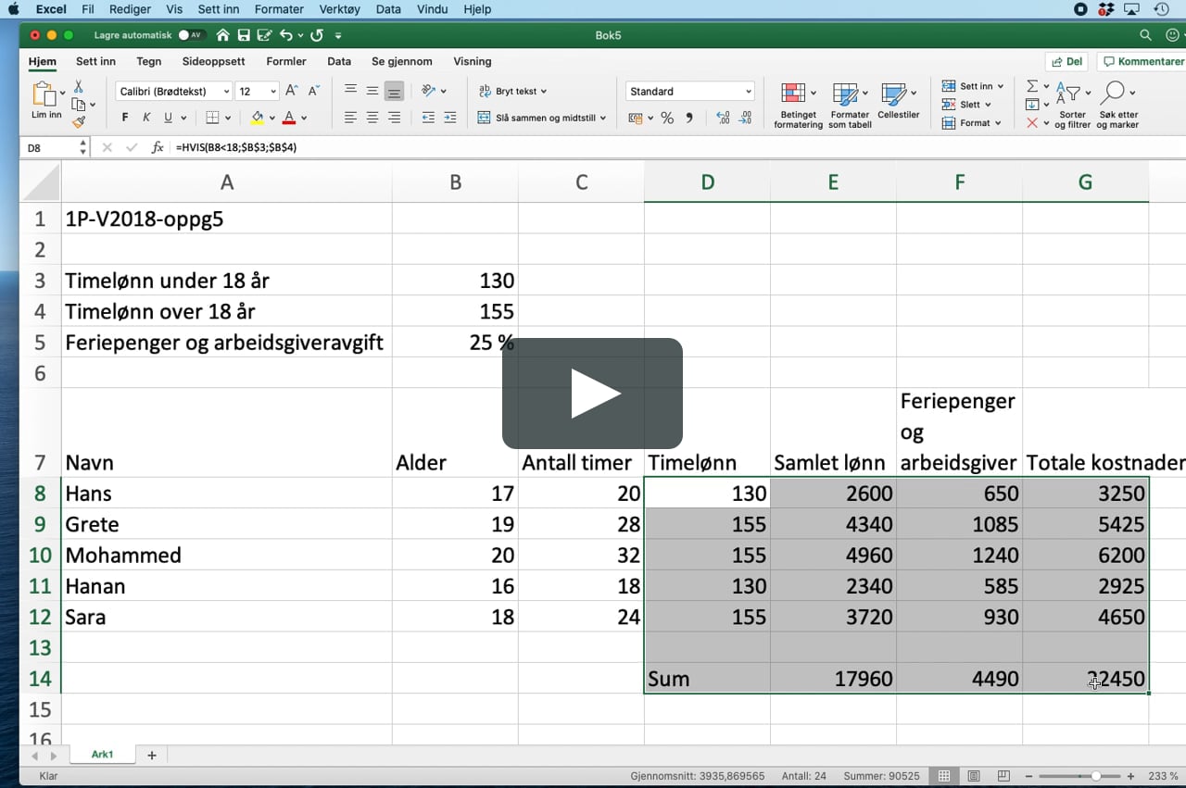Image resolution: width=1186 pixels, height=788 pixels.
Task: Click the Format Painter brush icon
Action: pyautogui.click(x=79, y=121)
